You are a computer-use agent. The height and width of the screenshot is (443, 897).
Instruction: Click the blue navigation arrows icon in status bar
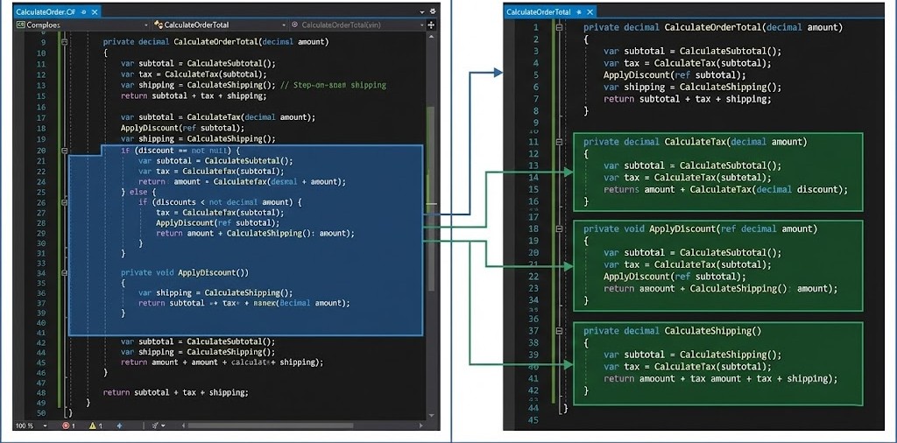[119, 425]
